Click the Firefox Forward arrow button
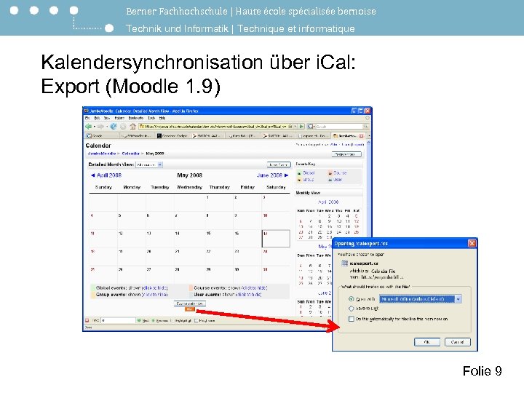Image resolution: width=524 pixels, height=393 pixels. pyautogui.click(x=100, y=127)
